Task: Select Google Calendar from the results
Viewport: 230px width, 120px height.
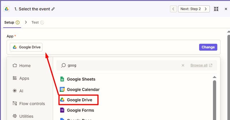Action: [80, 89]
